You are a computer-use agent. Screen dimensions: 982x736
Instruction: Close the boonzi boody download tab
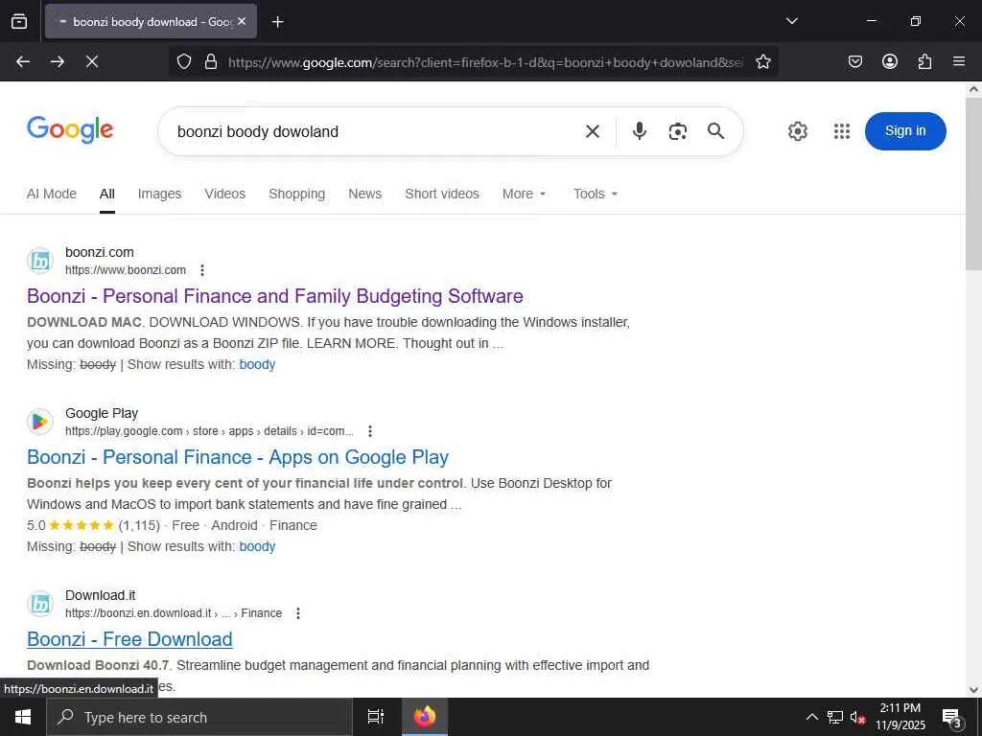pyautogui.click(x=242, y=21)
